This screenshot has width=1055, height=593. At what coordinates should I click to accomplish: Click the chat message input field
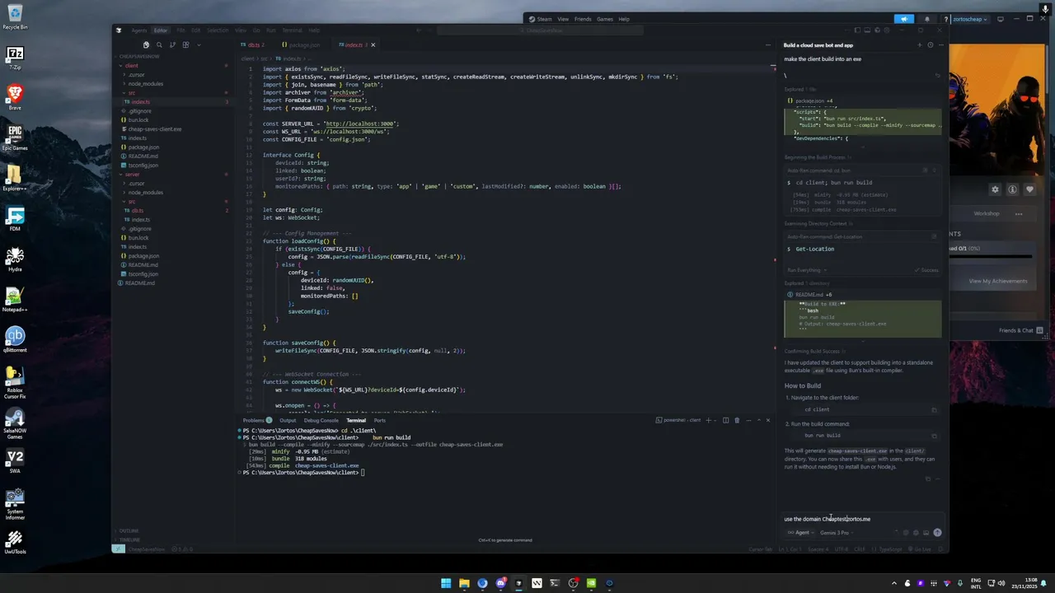click(x=862, y=519)
